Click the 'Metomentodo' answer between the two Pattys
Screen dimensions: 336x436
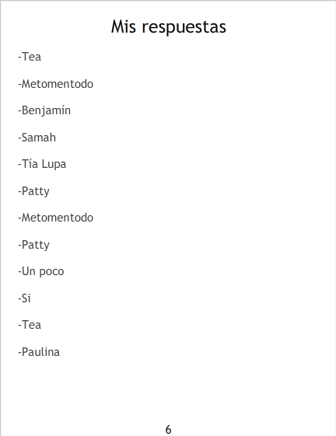[x=56, y=218]
